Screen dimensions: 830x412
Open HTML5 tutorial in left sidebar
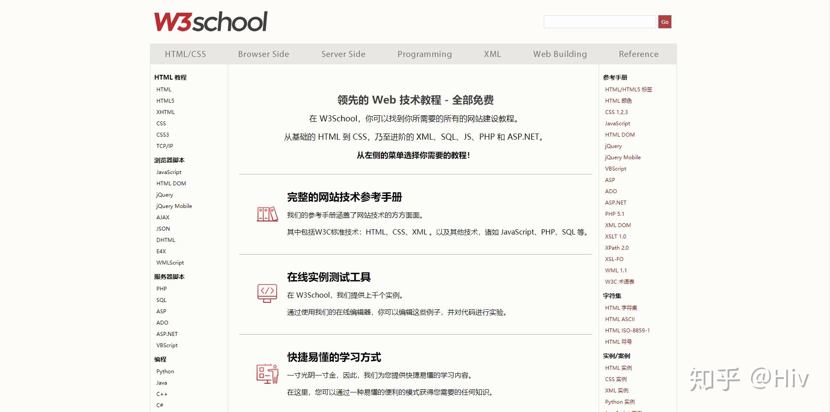pos(165,100)
